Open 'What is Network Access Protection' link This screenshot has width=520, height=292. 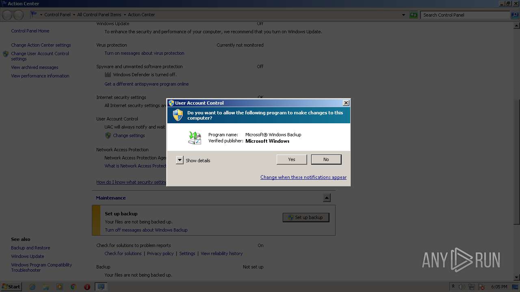click(135, 166)
